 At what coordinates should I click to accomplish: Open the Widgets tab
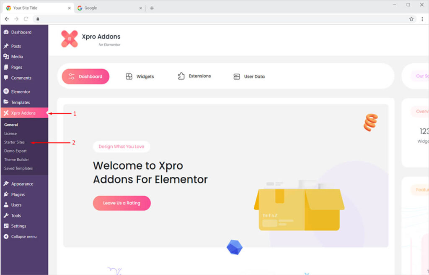click(140, 76)
